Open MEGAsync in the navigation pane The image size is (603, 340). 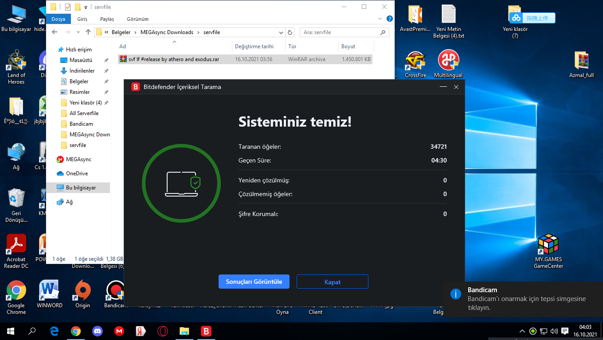[x=78, y=159]
